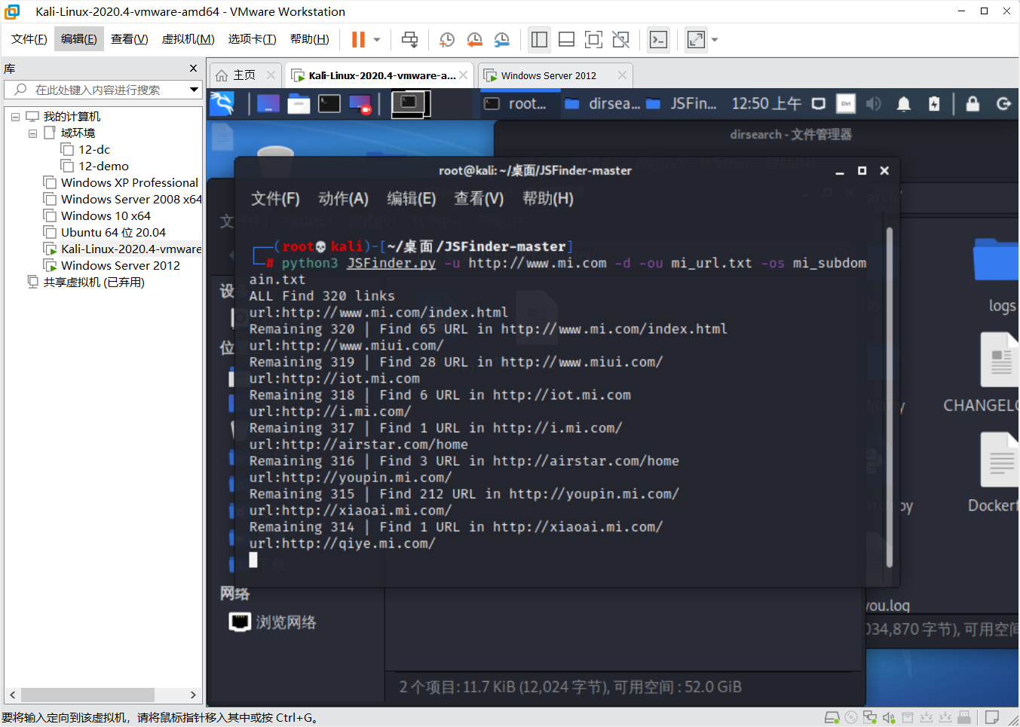Close the library panel
The height and width of the screenshot is (727, 1020).
(193, 69)
